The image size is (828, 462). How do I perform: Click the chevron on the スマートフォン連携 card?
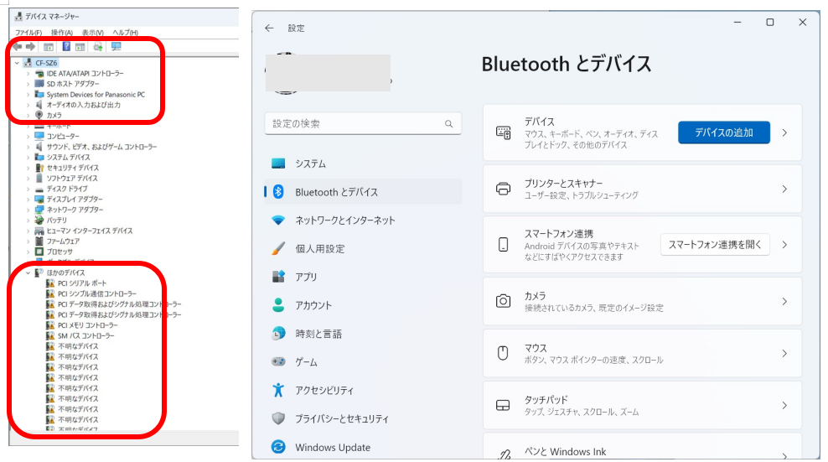tap(784, 245)
